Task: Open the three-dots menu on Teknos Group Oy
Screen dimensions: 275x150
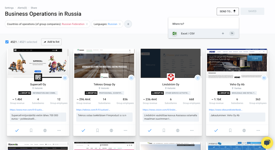Action: (126, 130)
